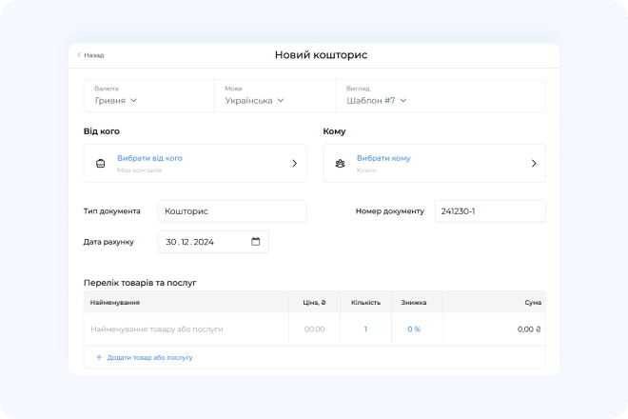
Task: Click the Тип документа input field
Action: click(231, 211)
